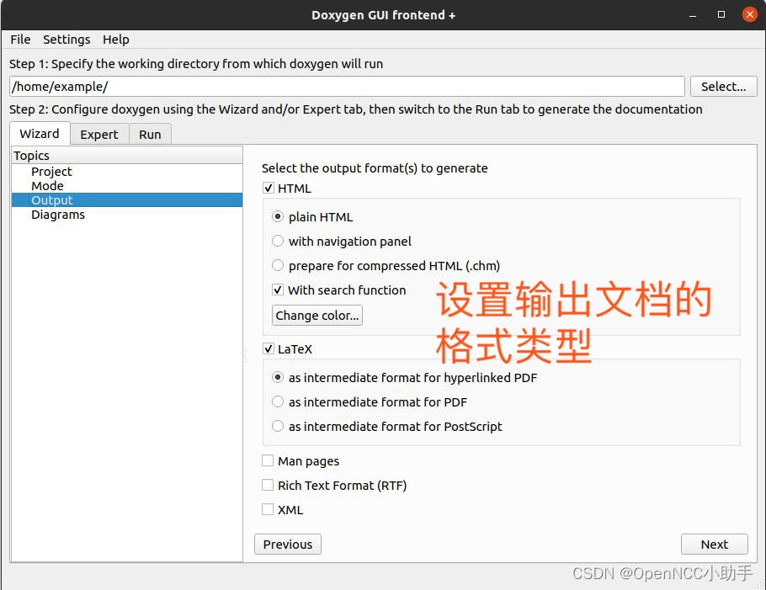The width and height of the screenshot is (766, 590).
Task: Click the Topics column header
Action: [126, 156]
